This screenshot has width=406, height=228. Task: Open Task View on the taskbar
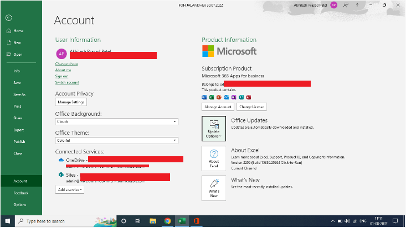coord(138,221)
